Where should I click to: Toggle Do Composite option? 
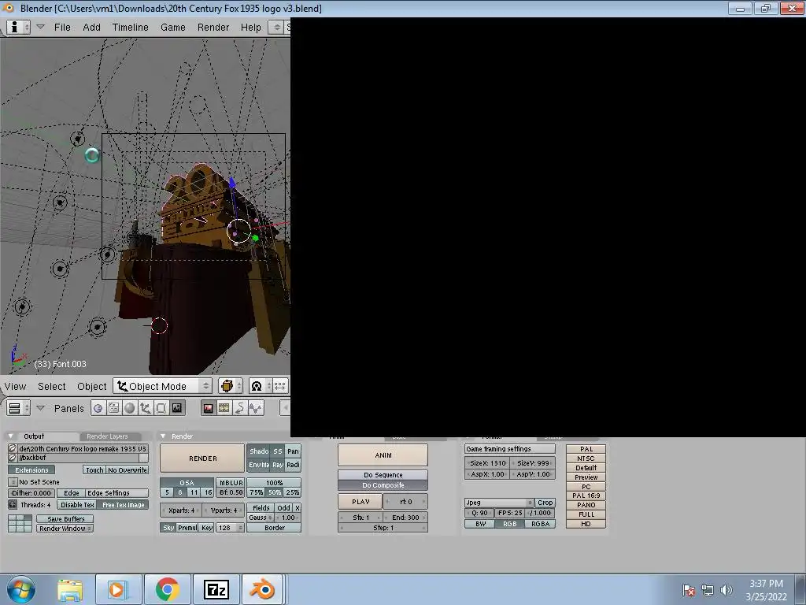tap(383, 485)
